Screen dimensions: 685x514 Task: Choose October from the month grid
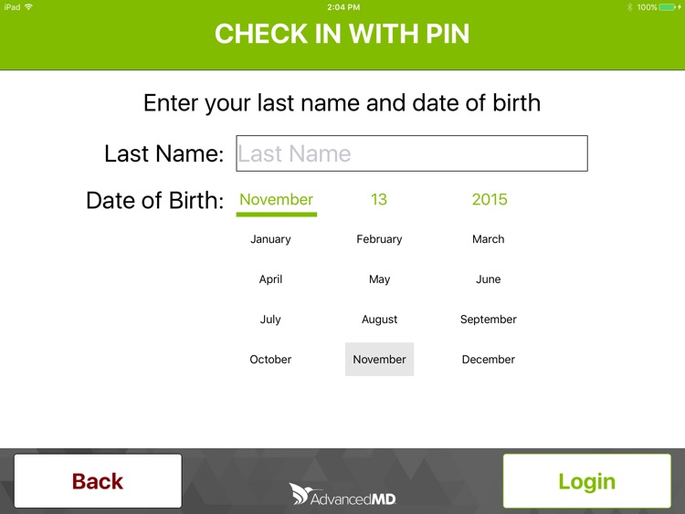pyautogui.click(x=270, y=360)
